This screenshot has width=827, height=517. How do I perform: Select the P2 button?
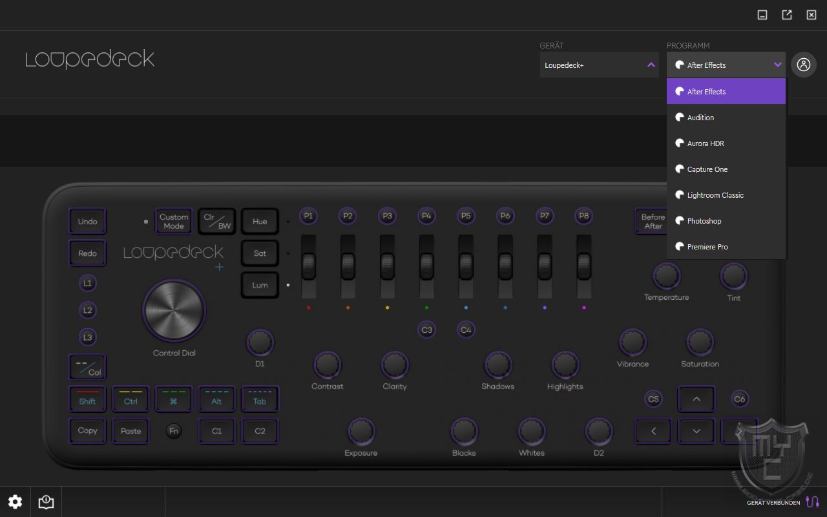(348, 216)
